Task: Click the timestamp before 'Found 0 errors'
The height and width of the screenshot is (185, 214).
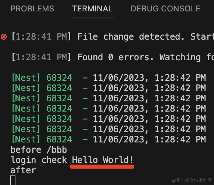Action: click(x=41, y=57)
